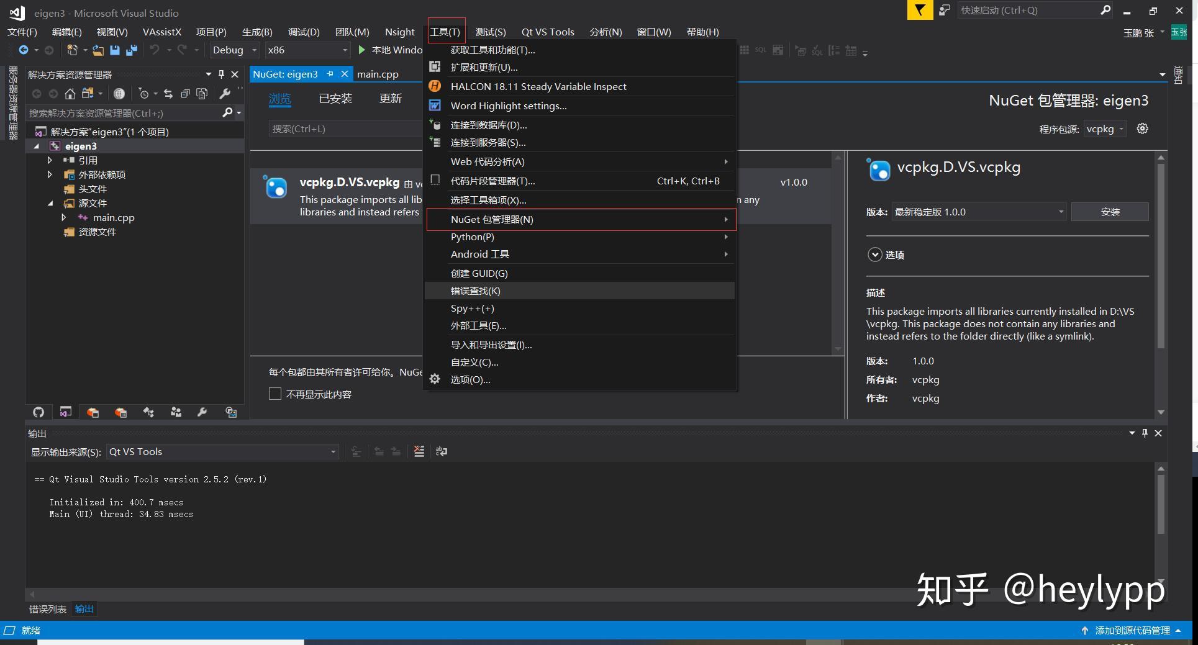Pin the NuGet: eigen3 document tab

(x=330, y=74)
